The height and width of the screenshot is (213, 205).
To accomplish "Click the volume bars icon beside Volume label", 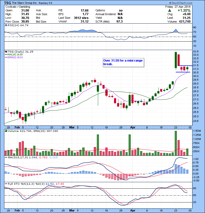I will 6,131.
